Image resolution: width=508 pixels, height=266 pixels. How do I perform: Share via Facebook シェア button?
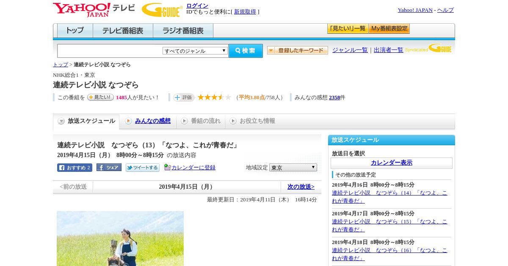[x=109, y=167]
